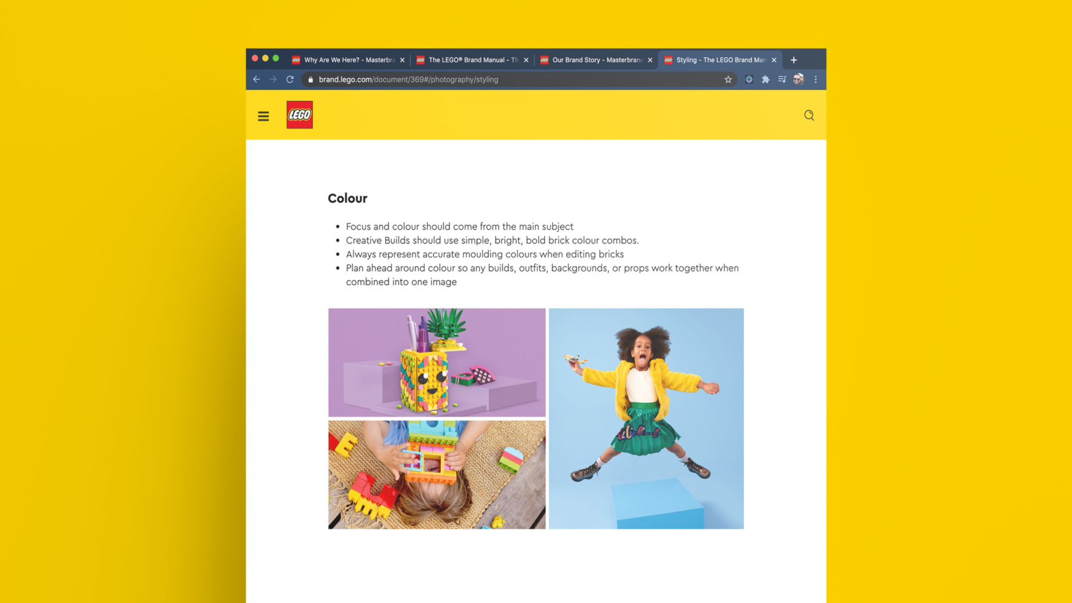1072x603 pixels.
Task: Click the site security padlock icon
Action: (x=310, y=79)
